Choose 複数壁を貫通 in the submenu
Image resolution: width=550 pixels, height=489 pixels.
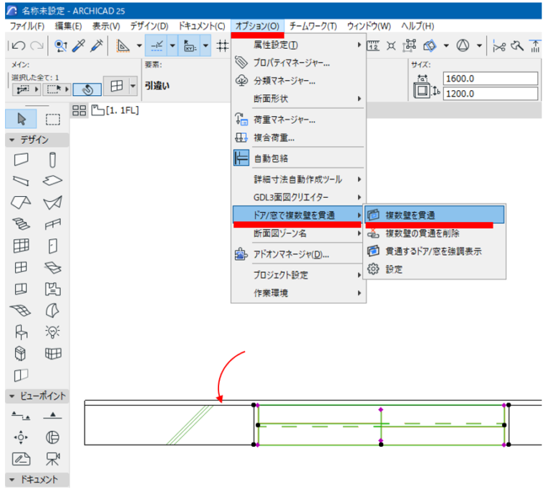point(434,215)
